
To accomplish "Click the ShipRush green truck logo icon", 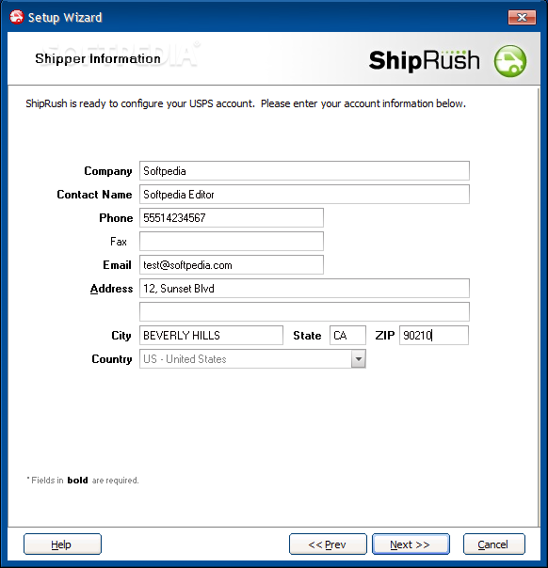I will (510, 61).
